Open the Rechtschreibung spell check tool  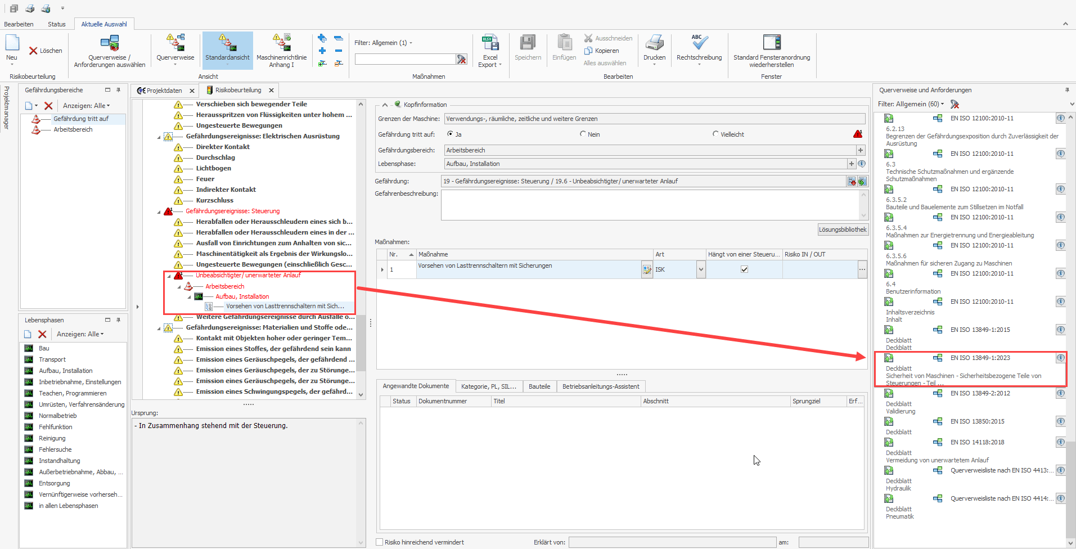(699, 43)
